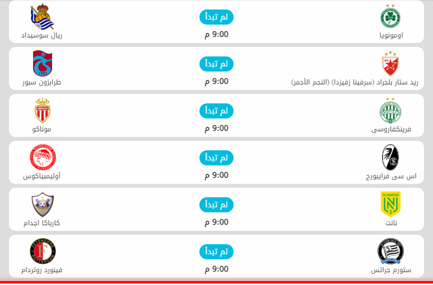This screenshot has width=433, height=285.
Task: Select the Trabzonspor team crest
Action: [x=42, y=63]
